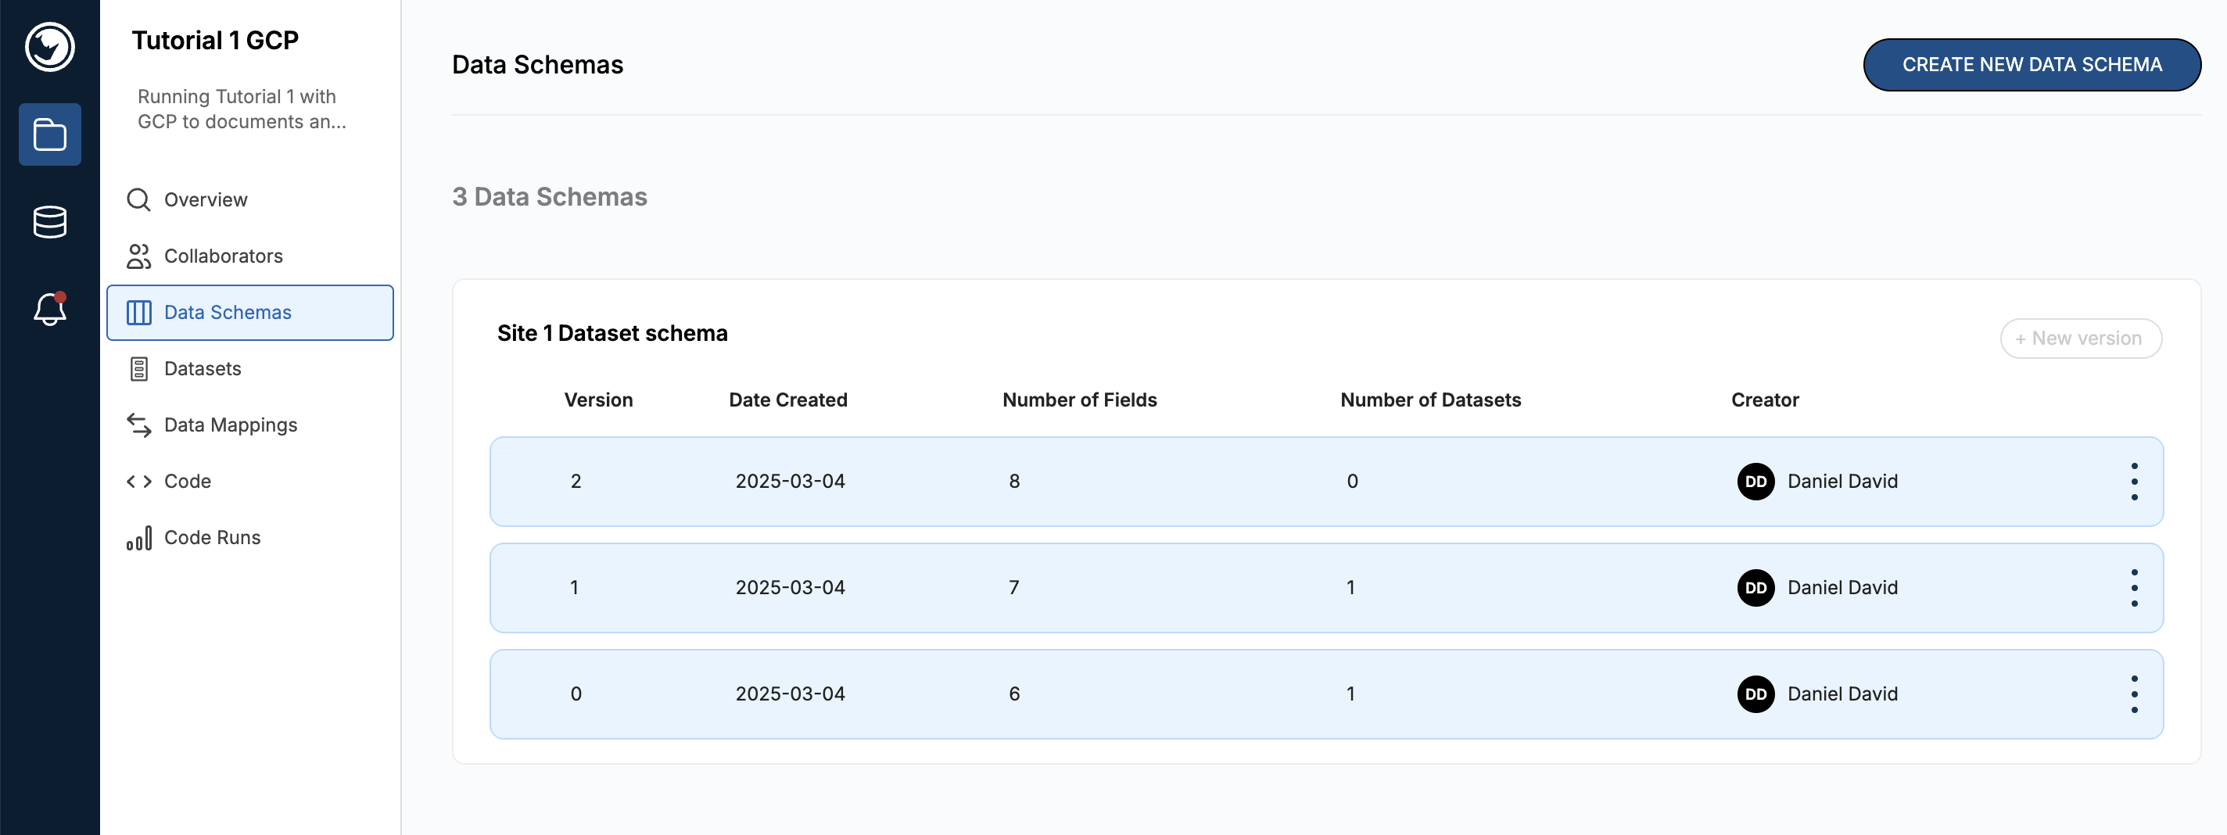Open options menu for version 2 row

(x=2134, y=482)
